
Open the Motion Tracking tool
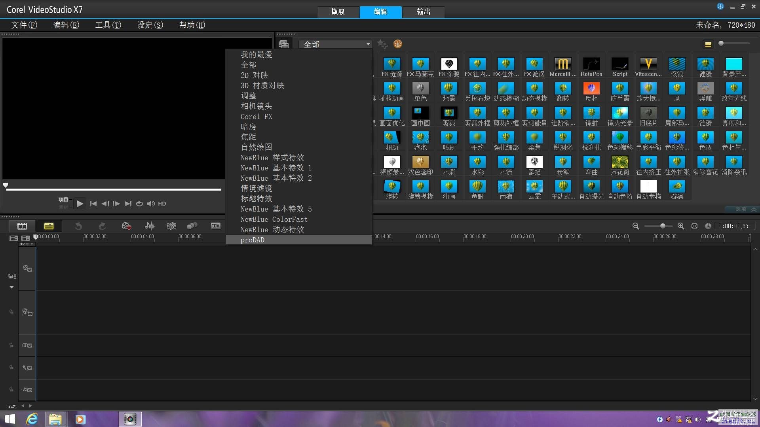pos(192,226)
